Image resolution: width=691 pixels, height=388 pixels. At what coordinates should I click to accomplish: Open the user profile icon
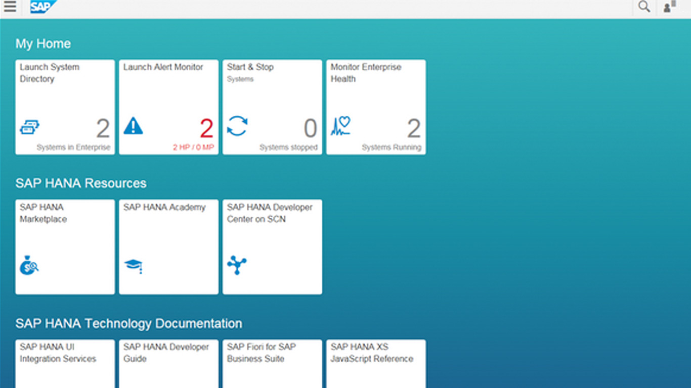coord(670,7)
